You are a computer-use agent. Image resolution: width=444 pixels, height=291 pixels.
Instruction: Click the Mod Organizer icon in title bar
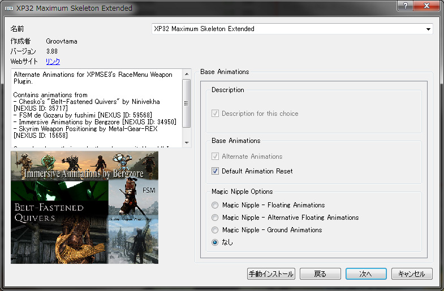(x=9, y=8)
